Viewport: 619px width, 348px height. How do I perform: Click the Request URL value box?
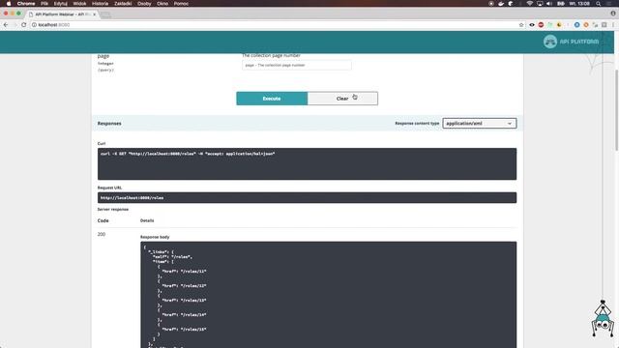coord(307,197)
